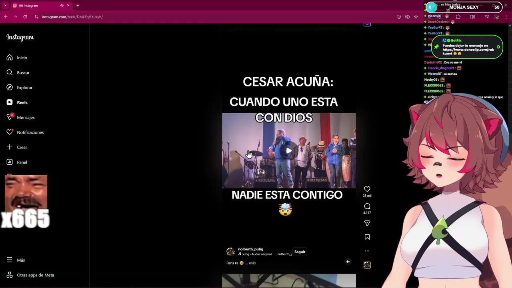Viewport: 512px width, 288px height.
Task: Open the media controls toolbar icon
Action: tap(487, 17)
